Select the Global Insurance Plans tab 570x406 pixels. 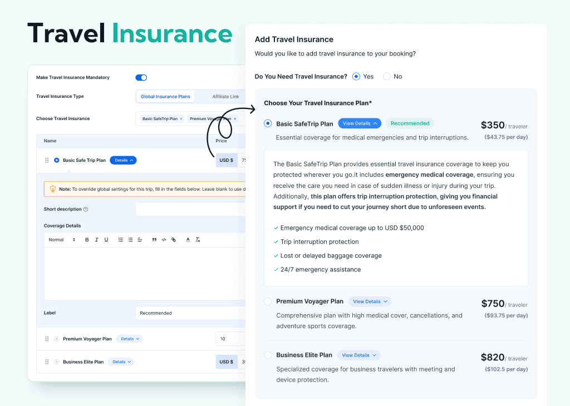(x=165, y=97)
